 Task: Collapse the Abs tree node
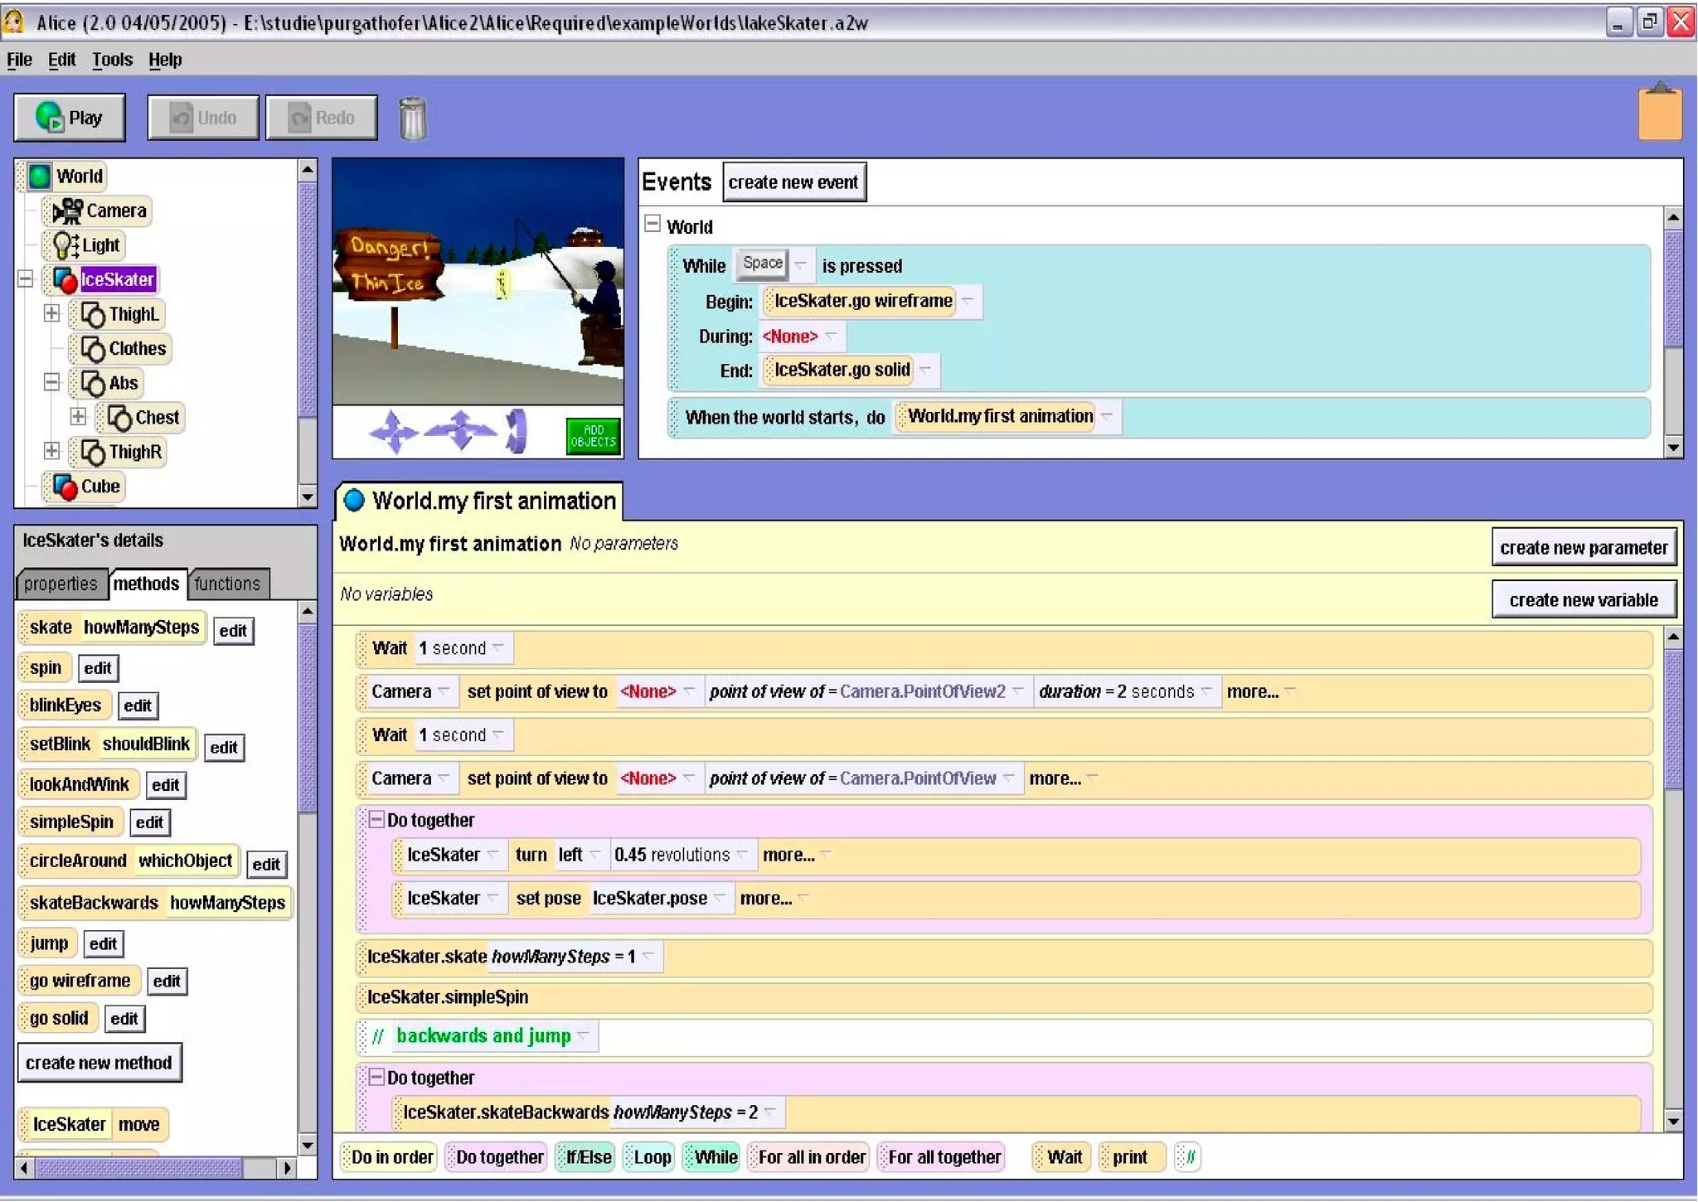51,382
